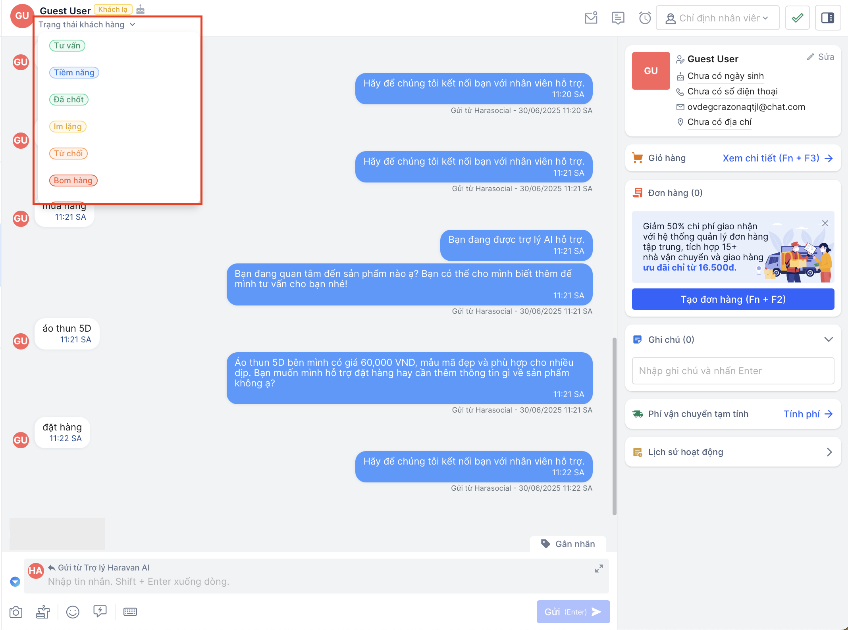Expand the message input box
Screen dimensions: 848x630
(x=599, y=569)
